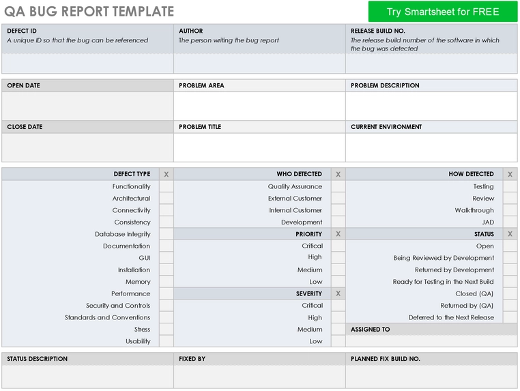Check the Low box under Severity

[338, 341]
